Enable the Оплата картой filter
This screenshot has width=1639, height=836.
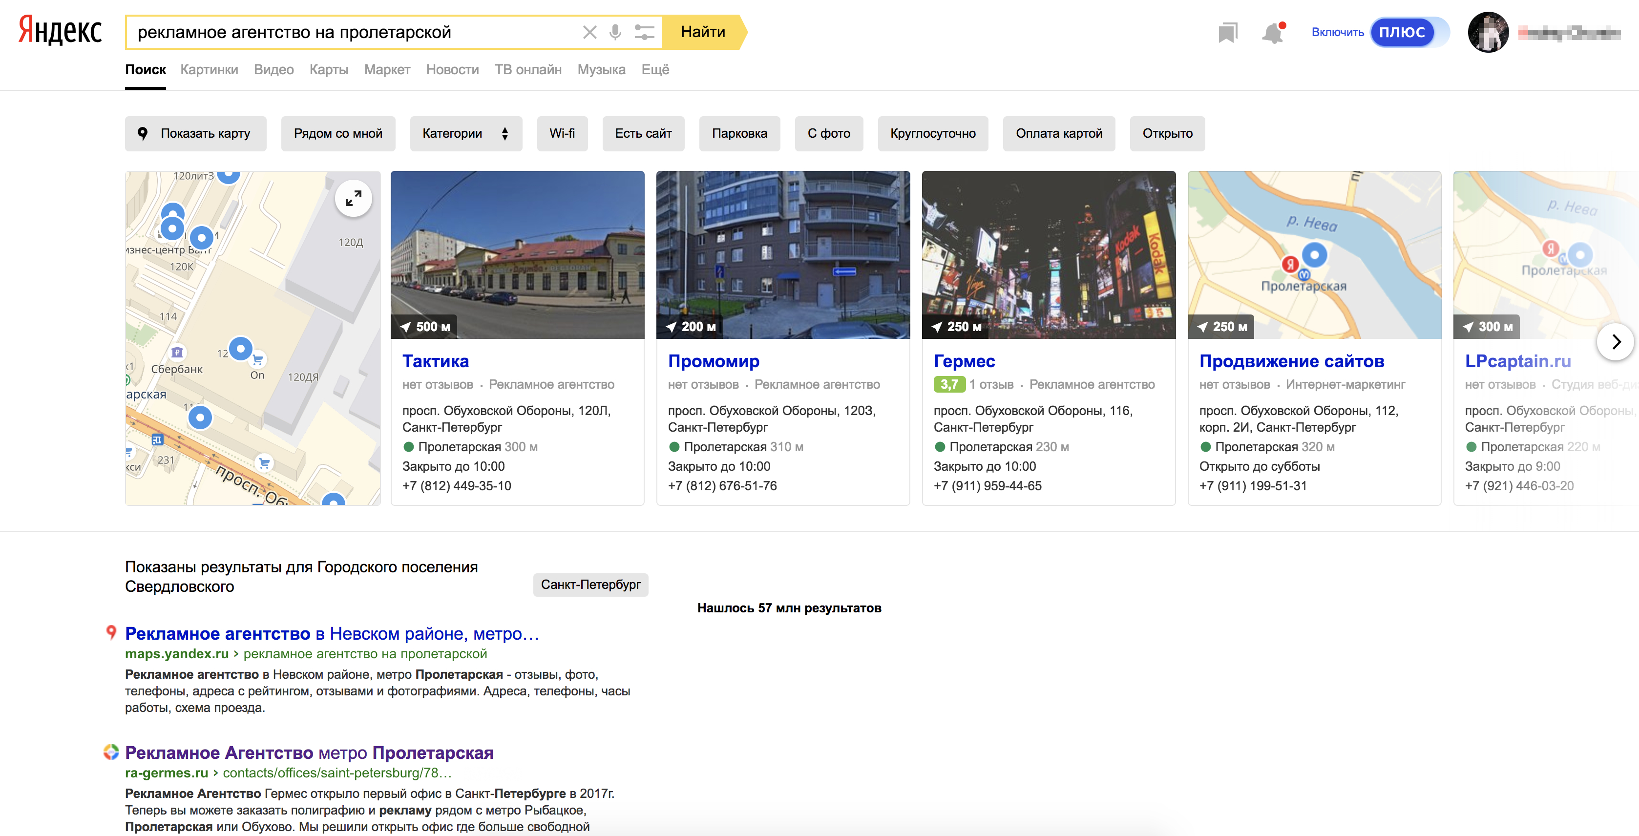point(1059,134)
